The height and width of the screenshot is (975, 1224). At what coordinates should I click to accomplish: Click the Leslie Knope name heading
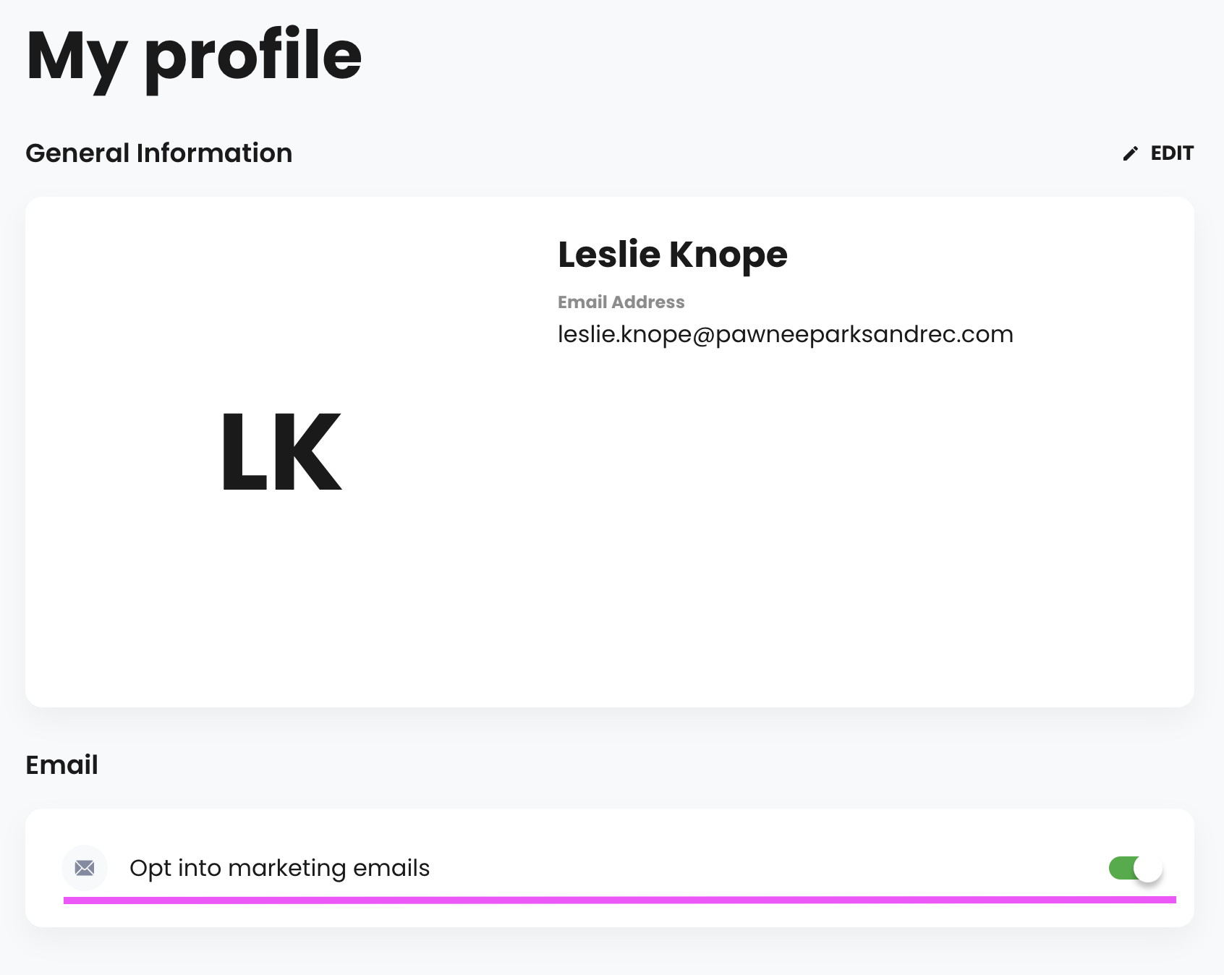673,255
